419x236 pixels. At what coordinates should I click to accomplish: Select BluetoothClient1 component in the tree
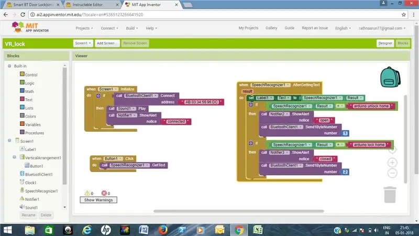pyautogui.click(x=36, y=174)
